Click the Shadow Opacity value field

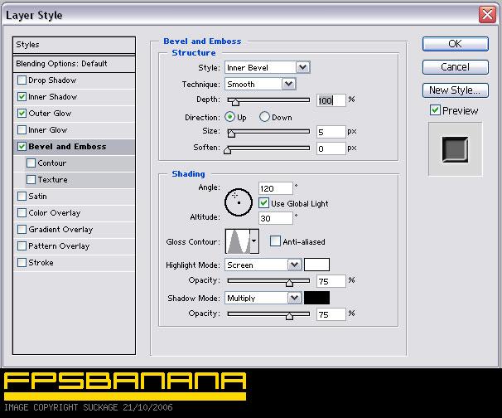coord(331,314)
